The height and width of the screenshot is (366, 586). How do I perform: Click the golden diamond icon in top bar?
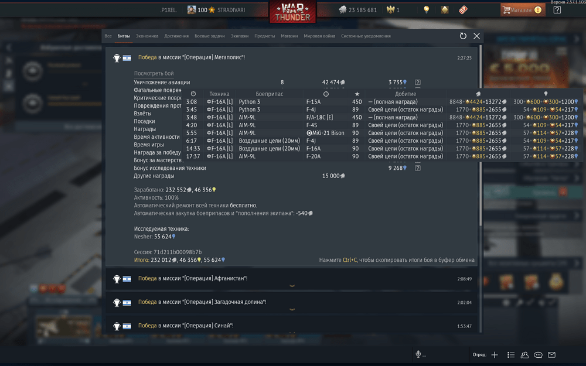(x=444, y=10)
